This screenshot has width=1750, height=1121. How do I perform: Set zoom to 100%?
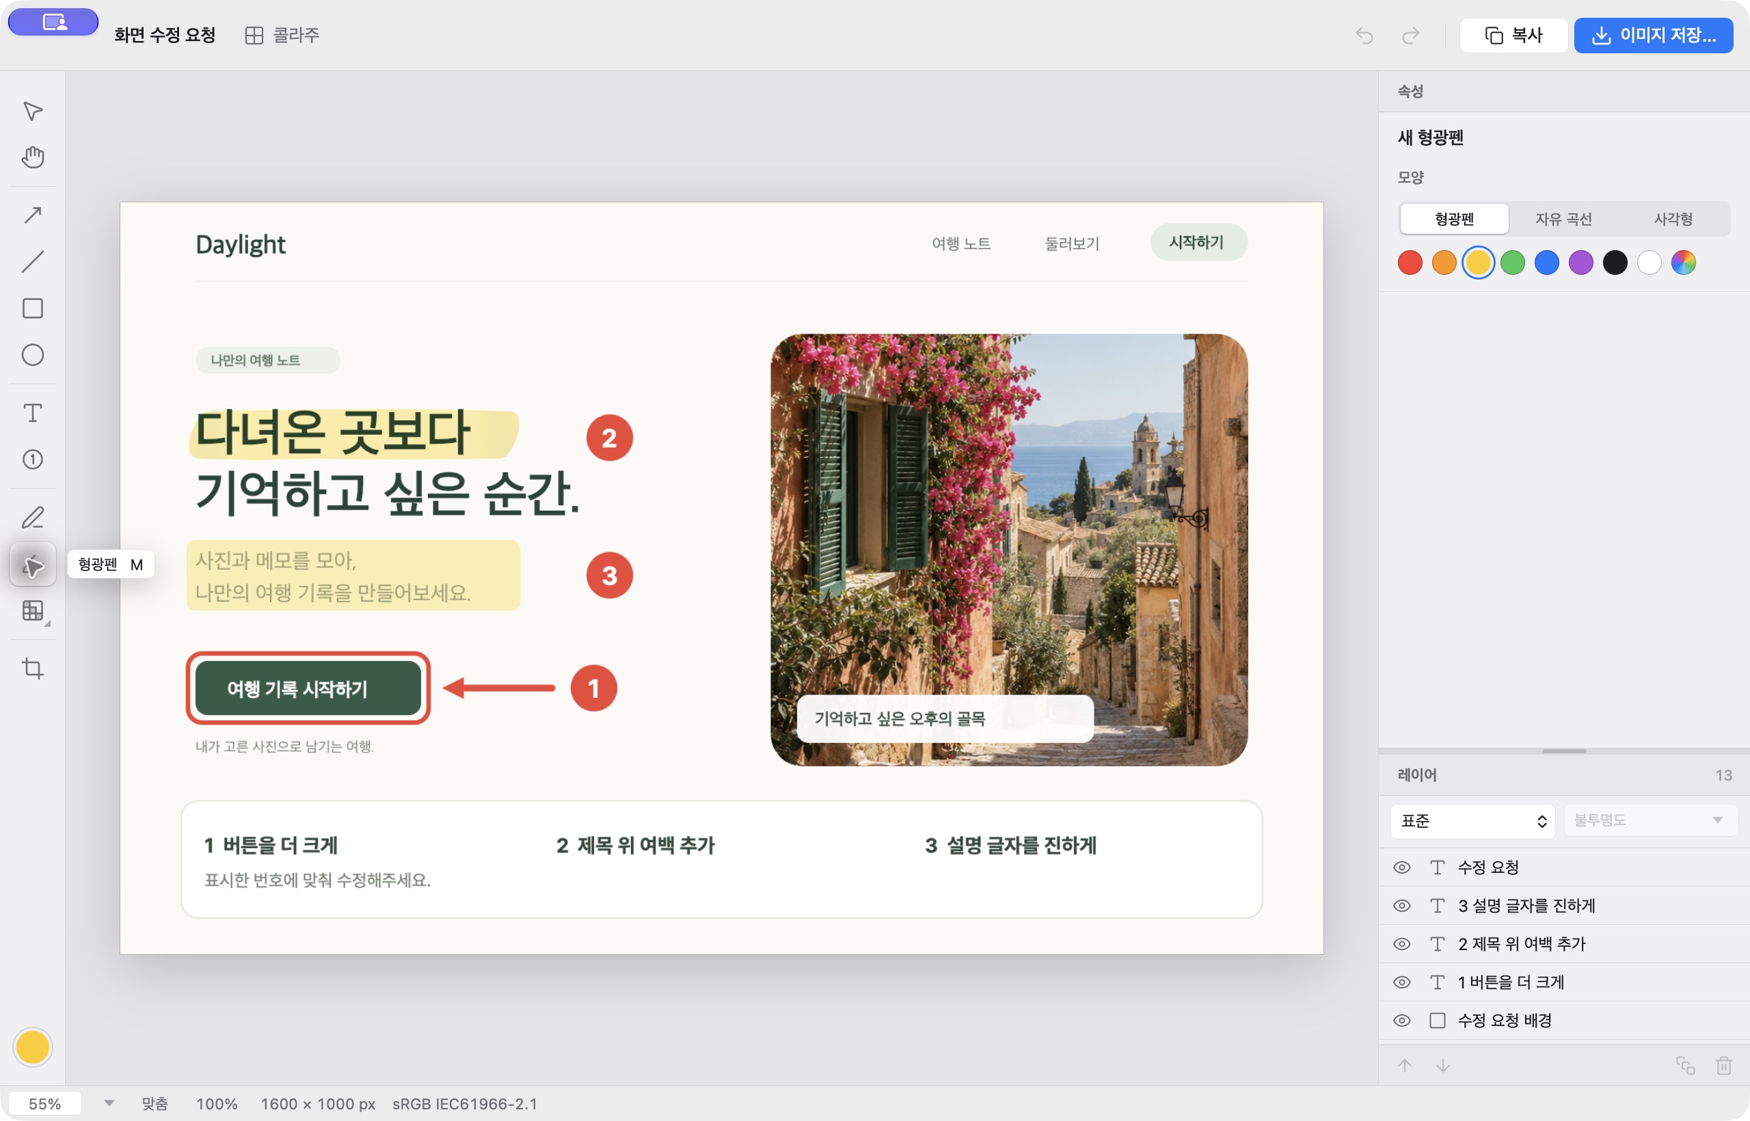[x=217, y=1103]
